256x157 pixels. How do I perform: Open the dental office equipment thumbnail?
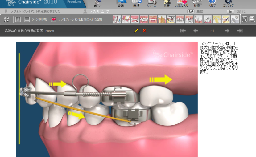[x=235, y=19]
